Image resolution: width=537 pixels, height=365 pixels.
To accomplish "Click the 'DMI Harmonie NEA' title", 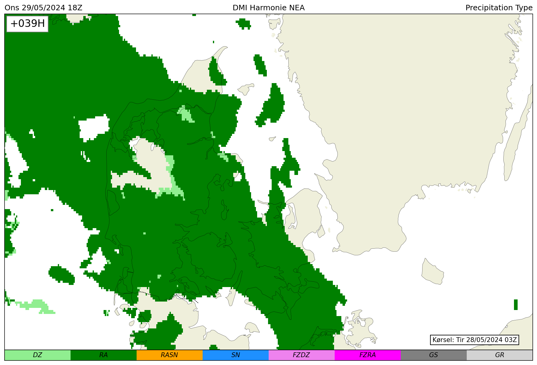I will pyautogui.click(x=269, y=8).
